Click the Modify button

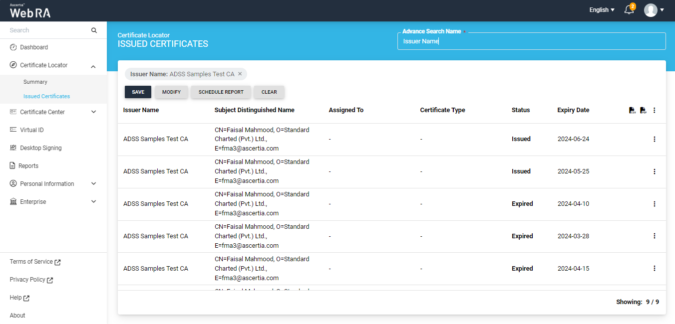(171, 92)
